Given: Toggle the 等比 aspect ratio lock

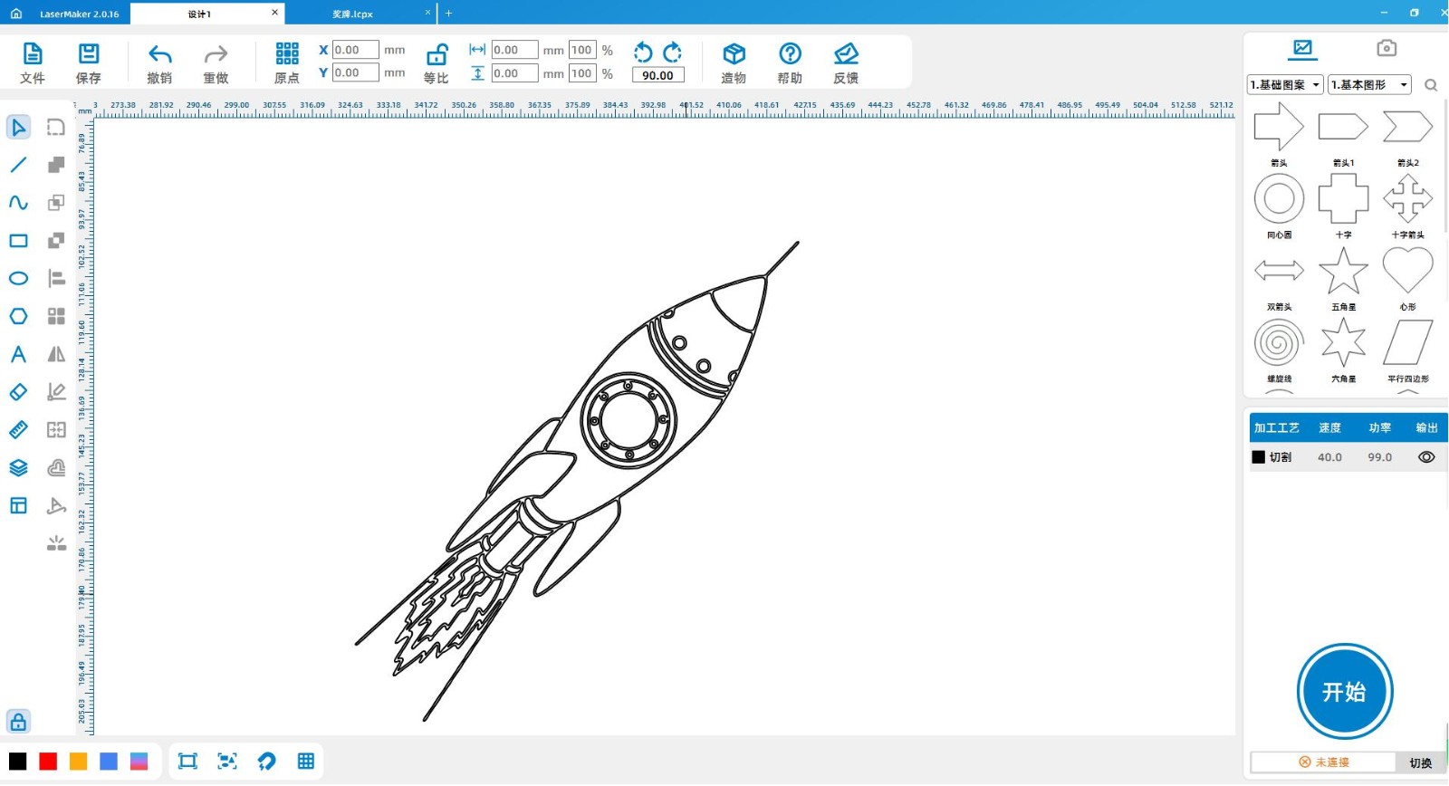Looking at the screenshot, I should [x=437, y=54].
